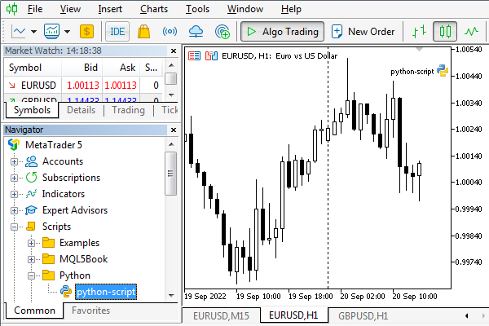
Task: Click the Signals broadcast icon
Action: 170,32
